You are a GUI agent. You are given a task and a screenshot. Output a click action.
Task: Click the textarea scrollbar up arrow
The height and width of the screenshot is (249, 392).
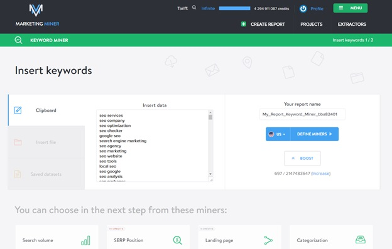[210, 112]
